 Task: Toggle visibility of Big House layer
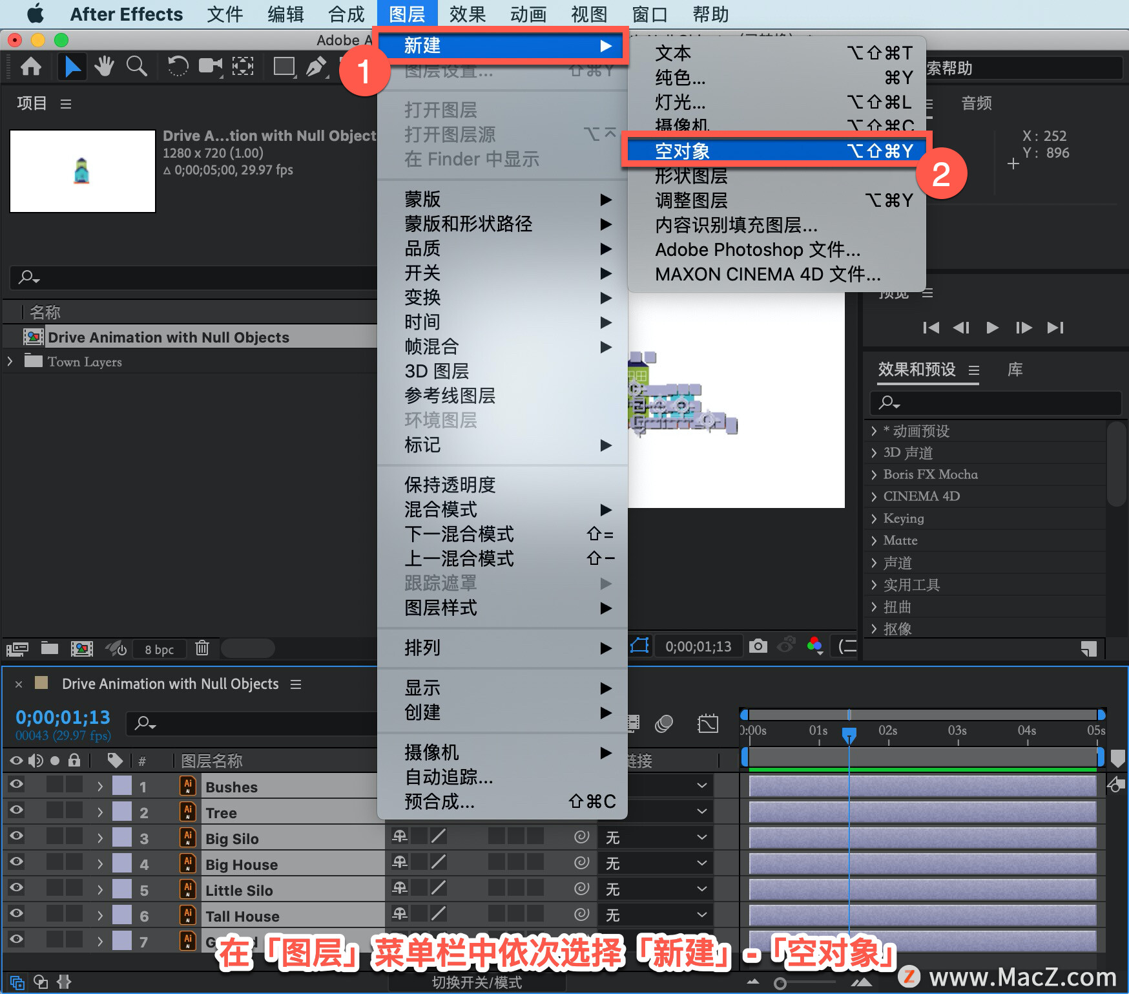pyautogui.click(x=16, y=862)
